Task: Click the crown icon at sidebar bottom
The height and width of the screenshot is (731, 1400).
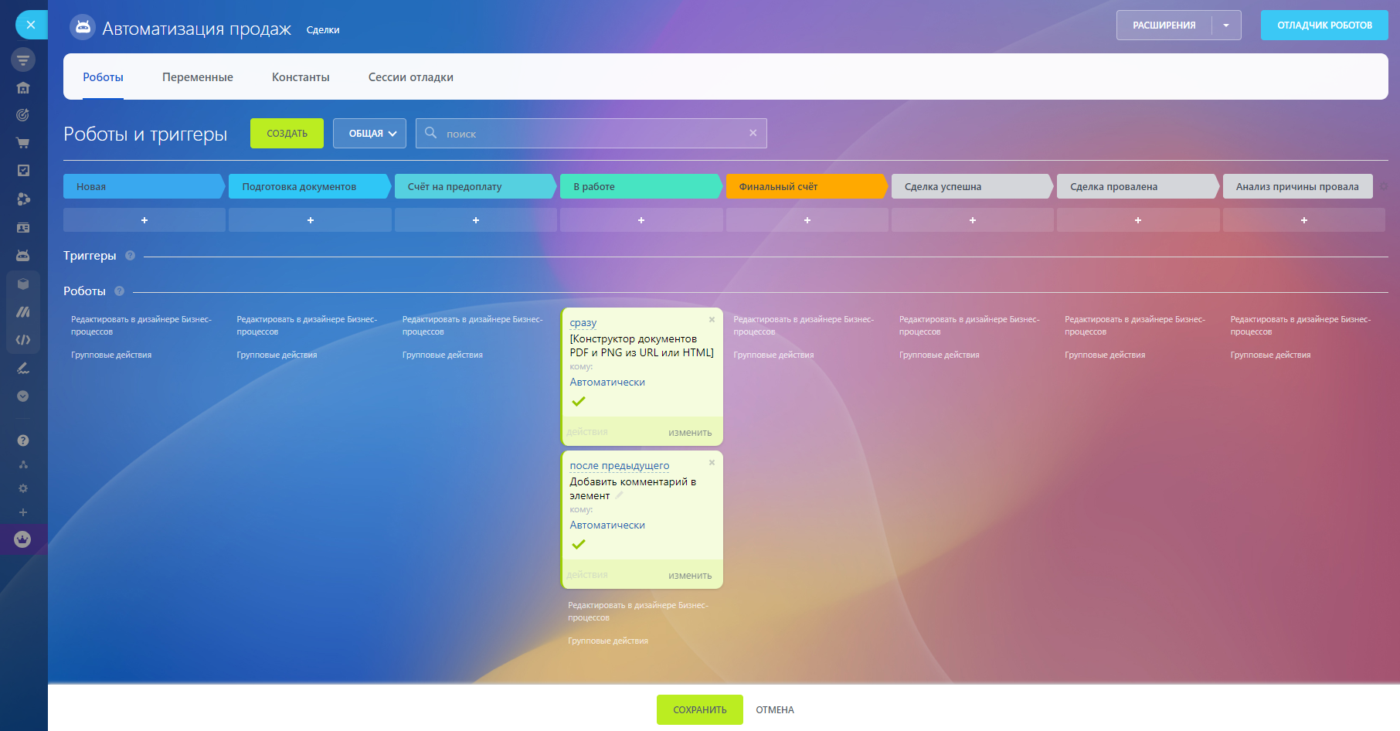Action: click(x=22, y=539)
